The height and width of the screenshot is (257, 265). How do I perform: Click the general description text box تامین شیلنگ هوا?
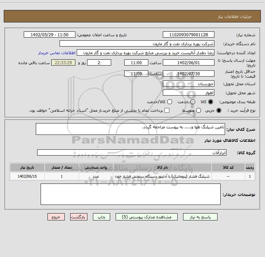pyautogui.click(x=130, y=129)
